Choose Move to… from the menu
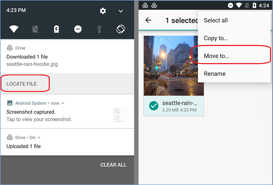 [216, 56]
